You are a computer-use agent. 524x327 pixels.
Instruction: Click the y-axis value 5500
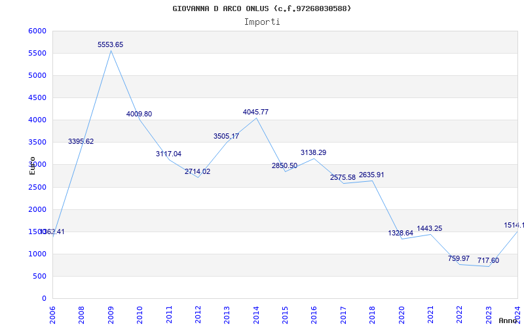pos(37,54)
